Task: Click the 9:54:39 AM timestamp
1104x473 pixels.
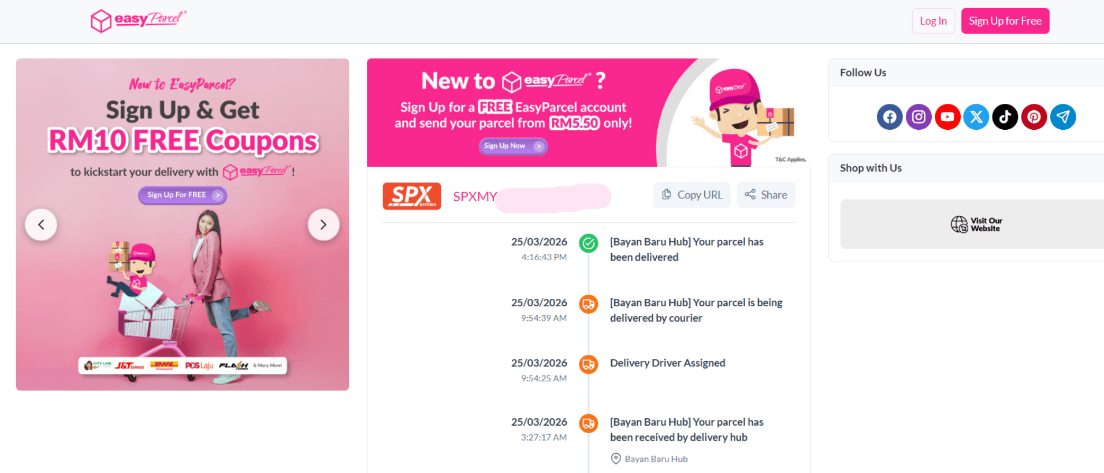Action: pos(544,318)
